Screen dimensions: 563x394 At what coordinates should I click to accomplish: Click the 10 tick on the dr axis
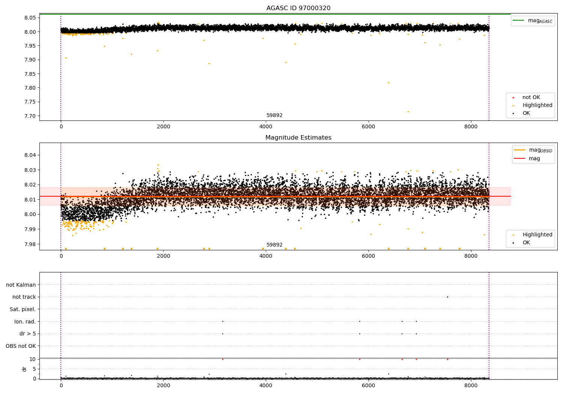(33, 359)
